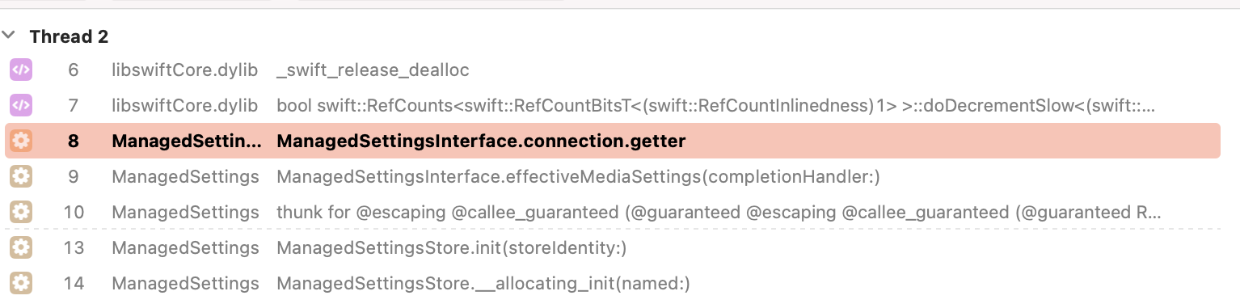Click the purple code icon for frame 7

click(x=21, y=106)
